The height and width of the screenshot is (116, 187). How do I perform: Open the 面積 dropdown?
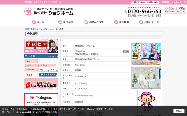coord(54,70)
